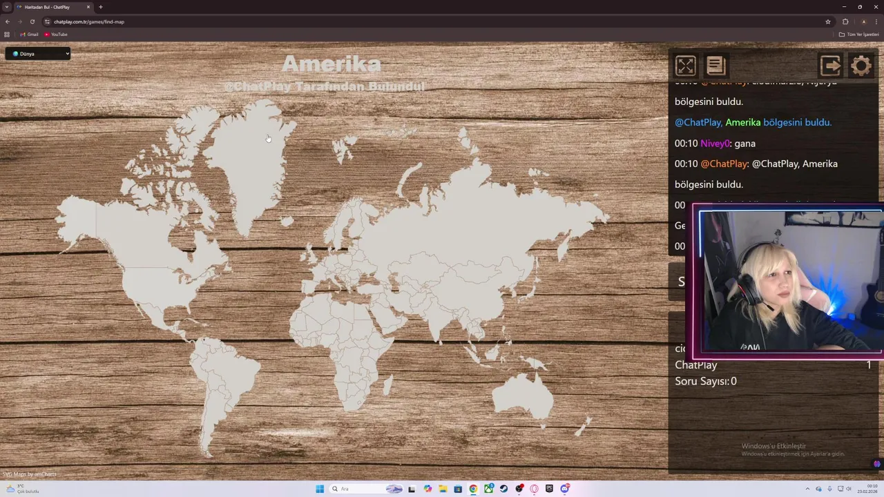The width and height of the screenshot is (884, 497).
Task: Open the Dünya region dropdown
Action: (x=38, y=53)
